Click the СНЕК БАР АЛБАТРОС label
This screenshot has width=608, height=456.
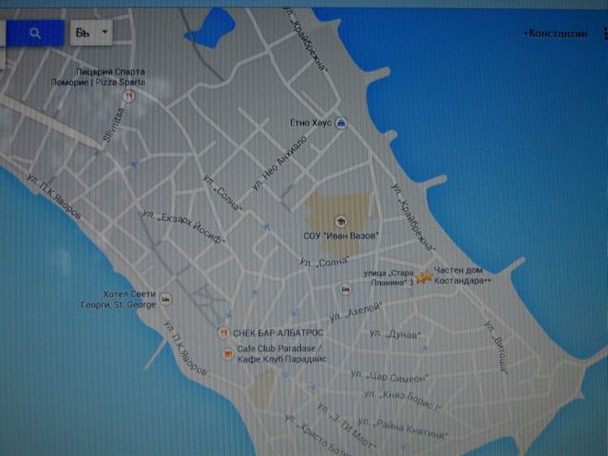point(278,333)
